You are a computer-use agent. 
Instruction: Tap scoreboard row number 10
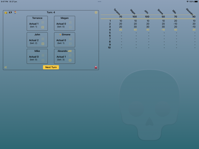(x=109, y=48)
